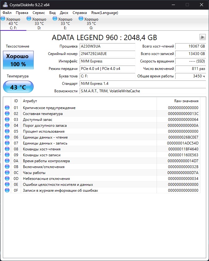The width and height of the screenshot is (209, 261).
Task: Click the 43 °C temperature button
Action: point(18,87)
